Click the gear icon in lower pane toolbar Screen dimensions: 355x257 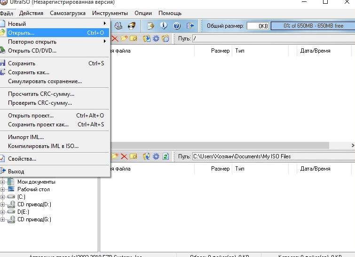[x=156, y=156]
